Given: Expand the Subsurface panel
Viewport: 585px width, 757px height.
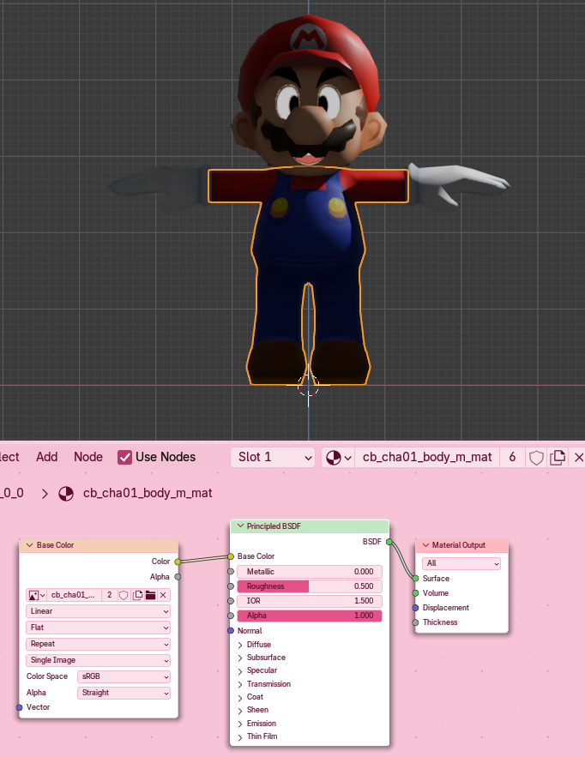Looking at the screenshot, I should click(x=240, y=658).
